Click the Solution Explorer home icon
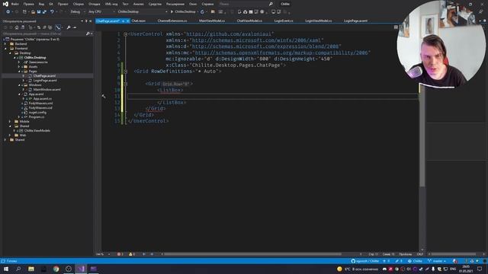The width and height of the screenshot is (488, 274). [x=17, y=27]
